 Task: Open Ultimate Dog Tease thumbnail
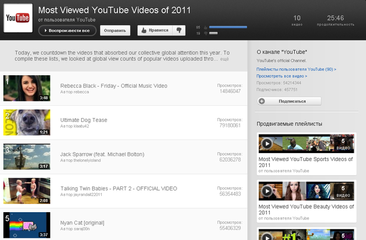26,122
